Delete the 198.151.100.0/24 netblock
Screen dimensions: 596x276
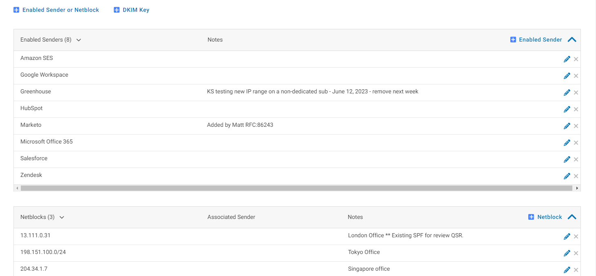click(576, 253)
